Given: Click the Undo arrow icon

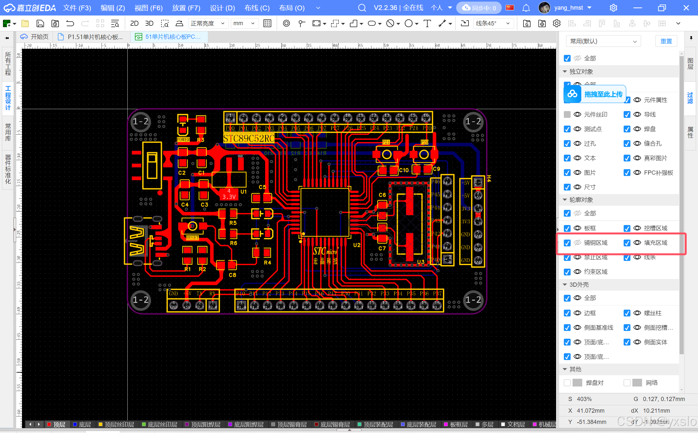Looking at the screenshot, I should tap(70, 24).
